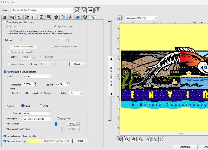Open the Ratio dropdown showing 2/3

click(x=76, y=93)
